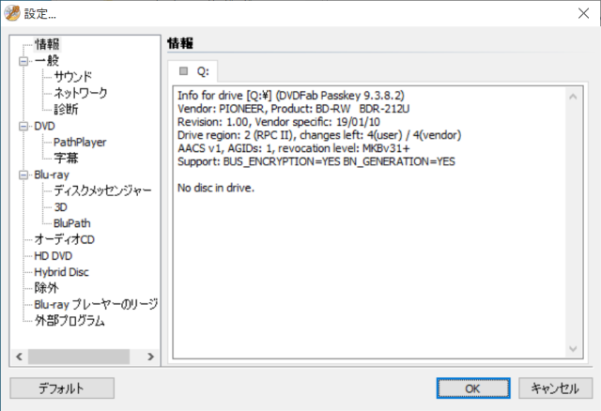This screenshot has width=601, height=411.
Task: Select the Q: drive tab
Action: click(x=193, y=71)
